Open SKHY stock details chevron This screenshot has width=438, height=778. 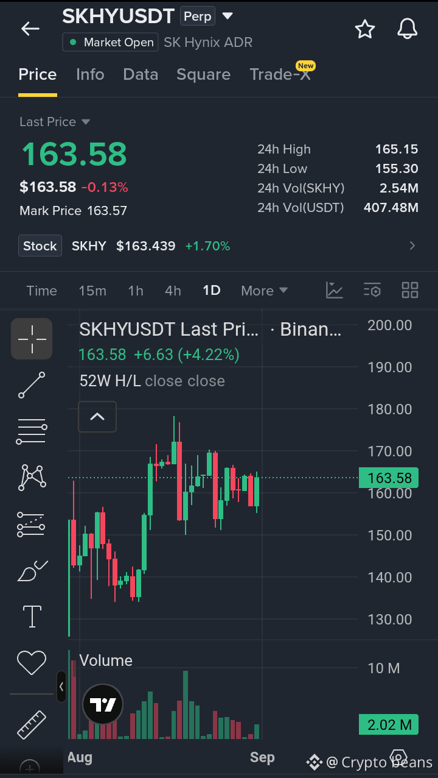pos(412,246)
